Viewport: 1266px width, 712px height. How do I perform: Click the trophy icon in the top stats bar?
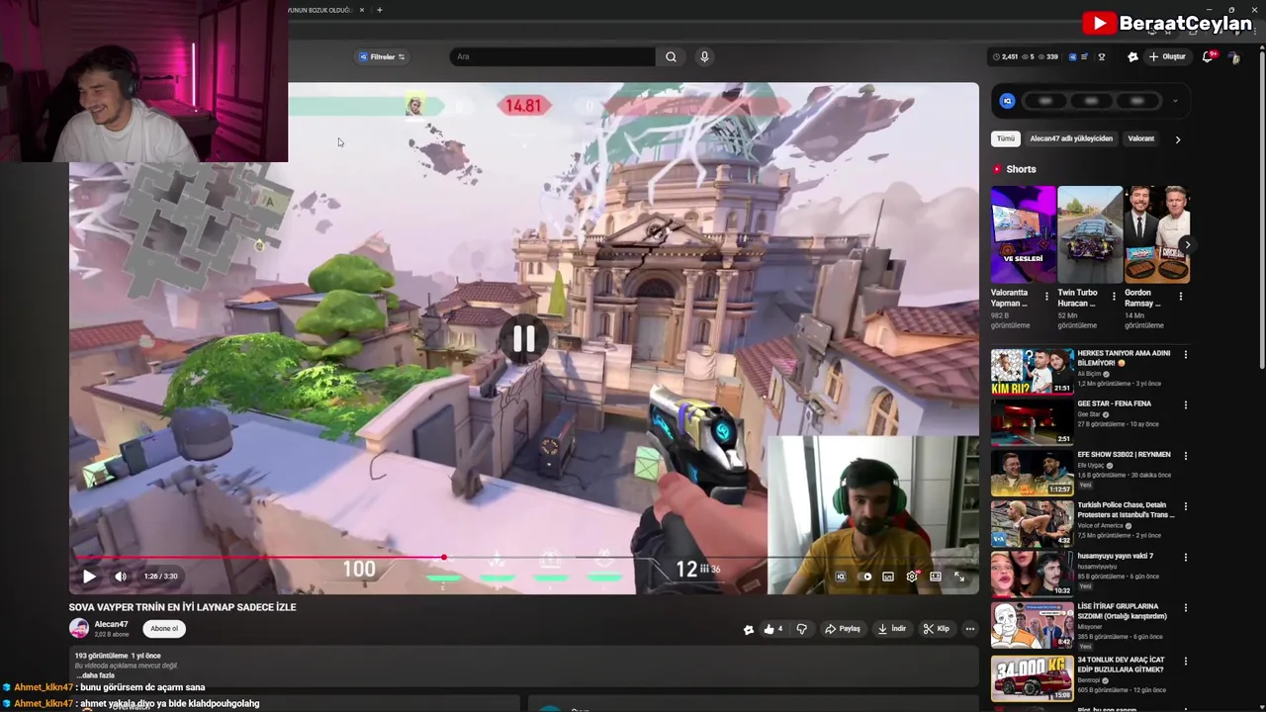(x=1102, y=56)
